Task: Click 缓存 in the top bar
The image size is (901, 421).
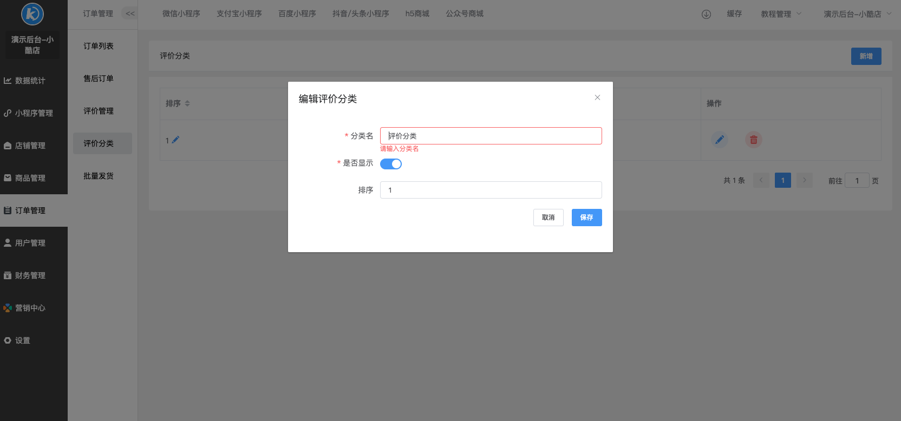Action: click(x=734, y=14)
